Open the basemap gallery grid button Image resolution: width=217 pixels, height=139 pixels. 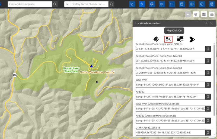[204, 14]
